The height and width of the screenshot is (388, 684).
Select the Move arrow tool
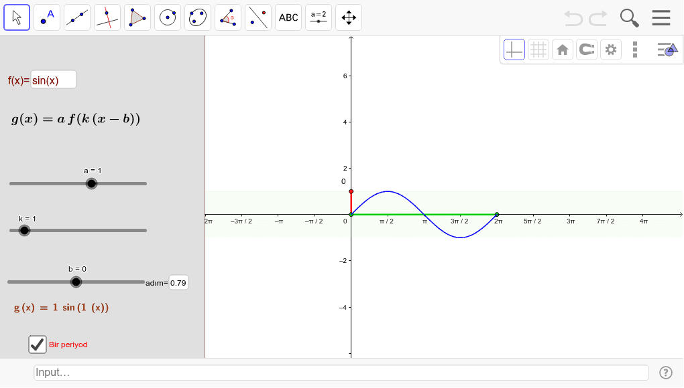17,17
